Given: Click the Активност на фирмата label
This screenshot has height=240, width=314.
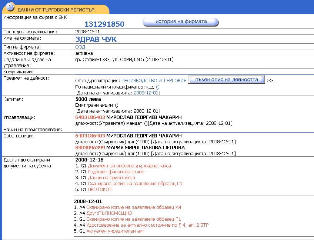Looking at the screenshot, I should click(29, 53).
